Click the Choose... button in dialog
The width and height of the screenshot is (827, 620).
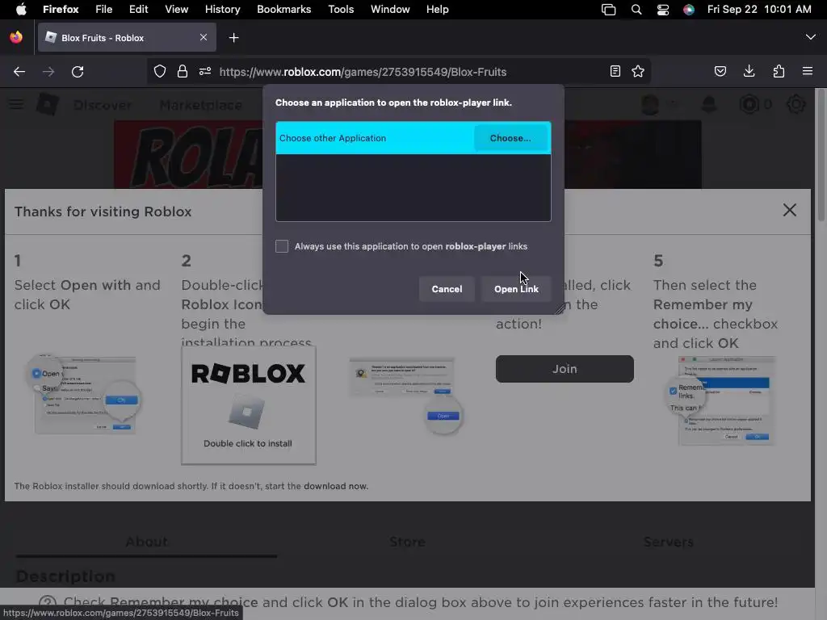(510, 138)
